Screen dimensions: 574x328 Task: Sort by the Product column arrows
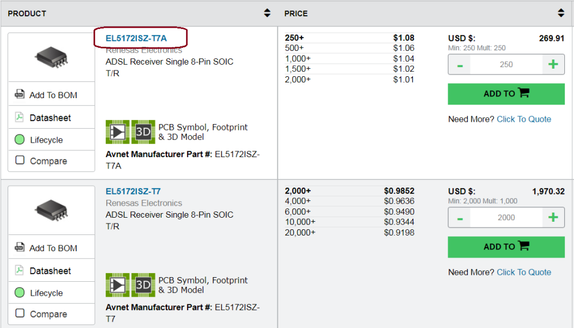click(x=267, y=13)
